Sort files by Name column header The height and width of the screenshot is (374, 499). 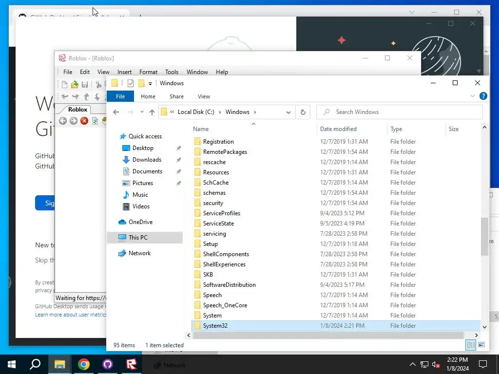click(201, 129)
